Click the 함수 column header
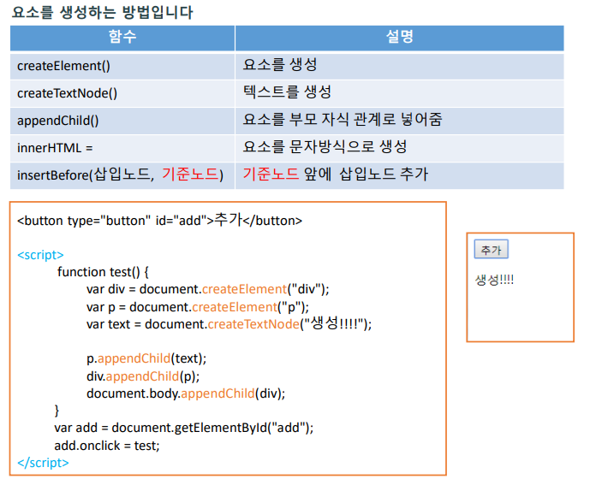Viewport: 596px width, 479px height. pos(122,38)
